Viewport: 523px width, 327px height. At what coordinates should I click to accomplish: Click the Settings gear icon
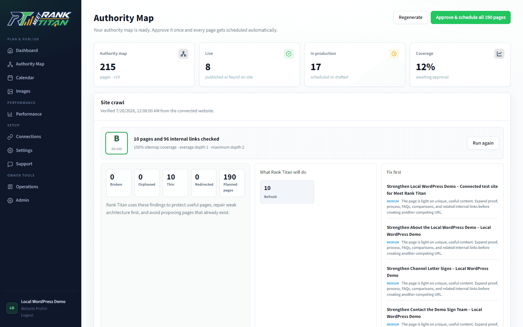(x=10, y=150)
